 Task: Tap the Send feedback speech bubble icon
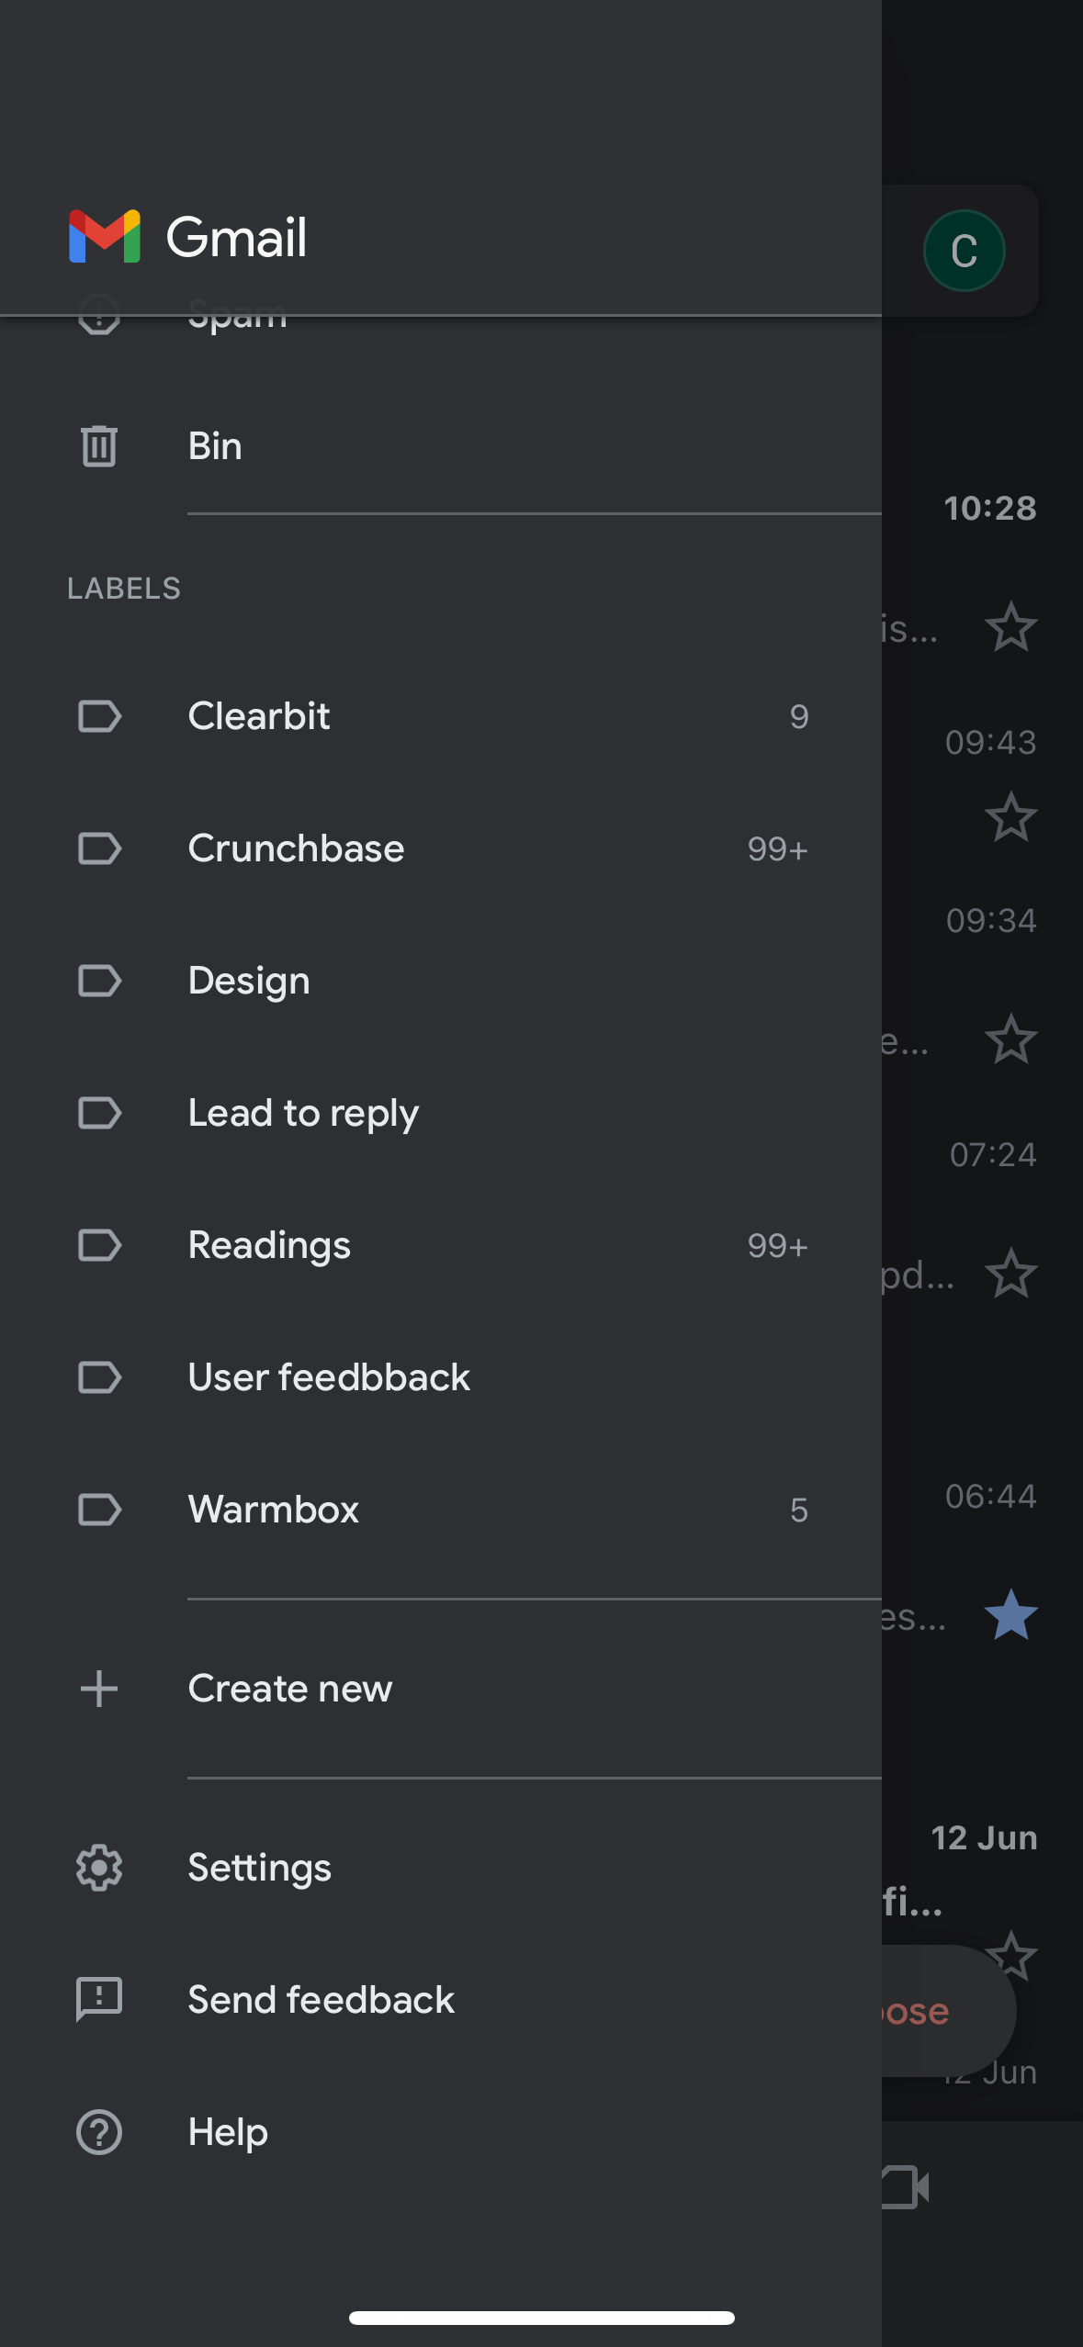click(x=99, y=2000)
